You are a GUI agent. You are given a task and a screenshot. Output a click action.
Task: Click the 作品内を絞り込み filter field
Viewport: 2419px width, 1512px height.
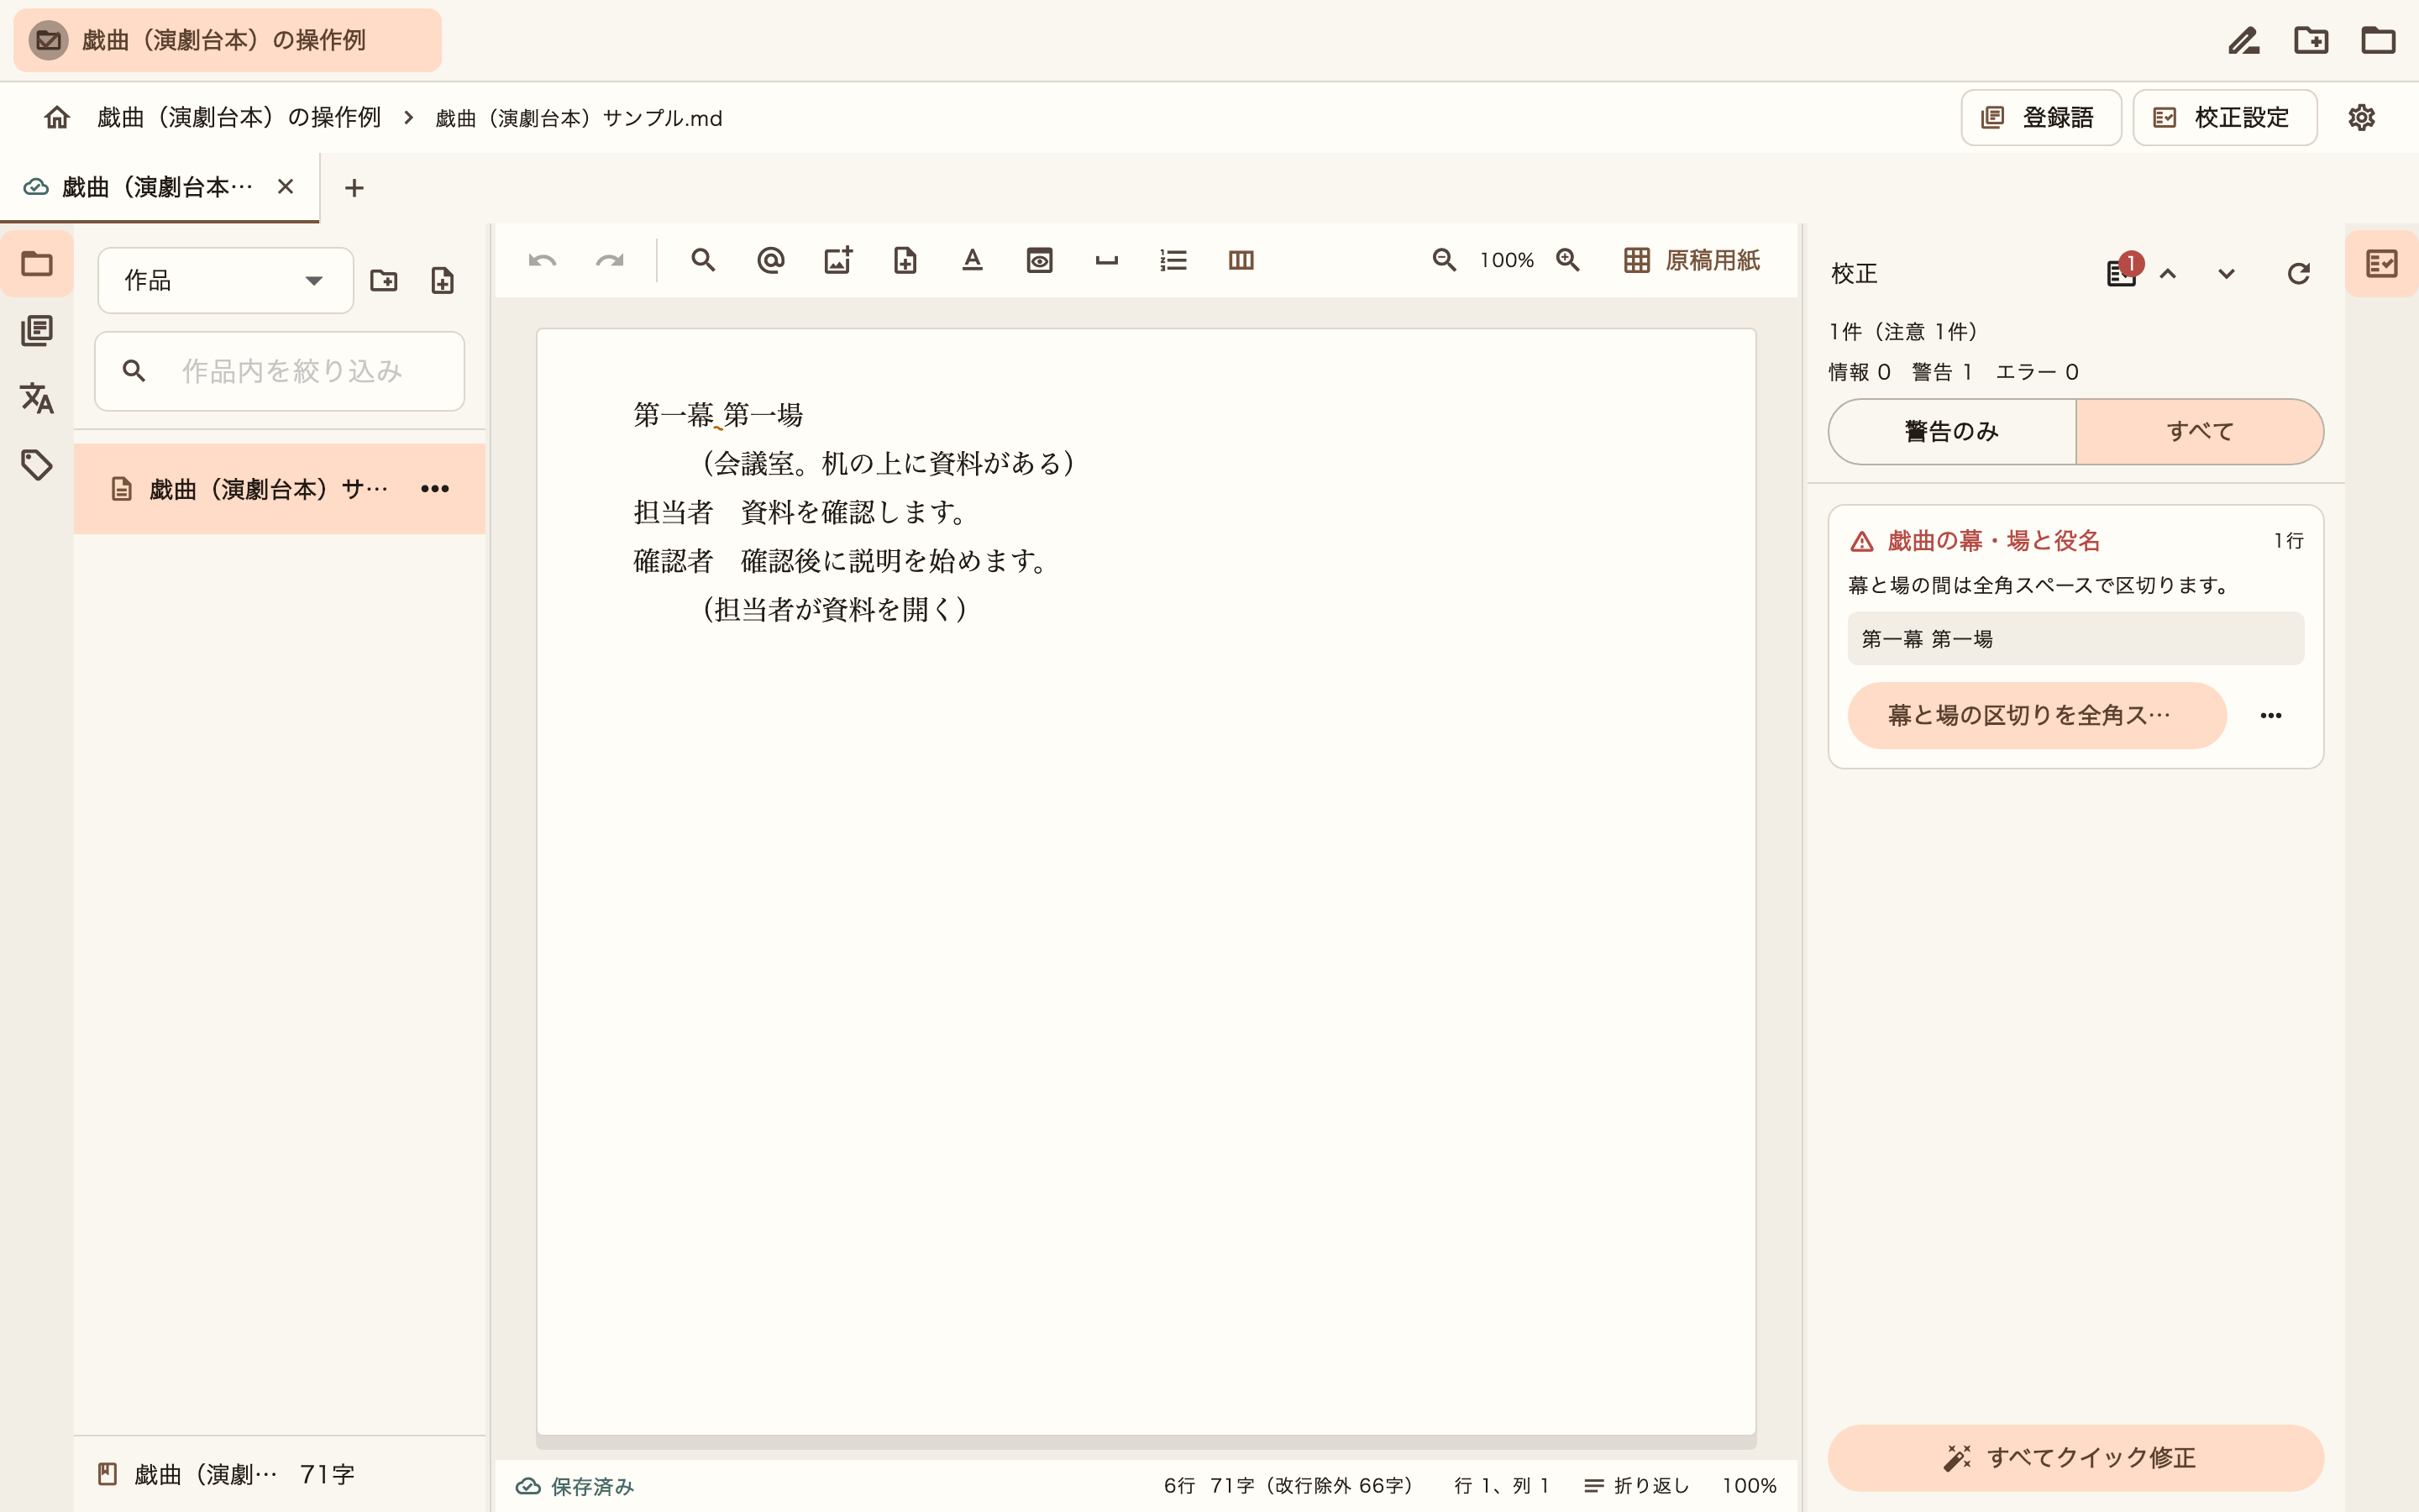[x=280, y=371]
